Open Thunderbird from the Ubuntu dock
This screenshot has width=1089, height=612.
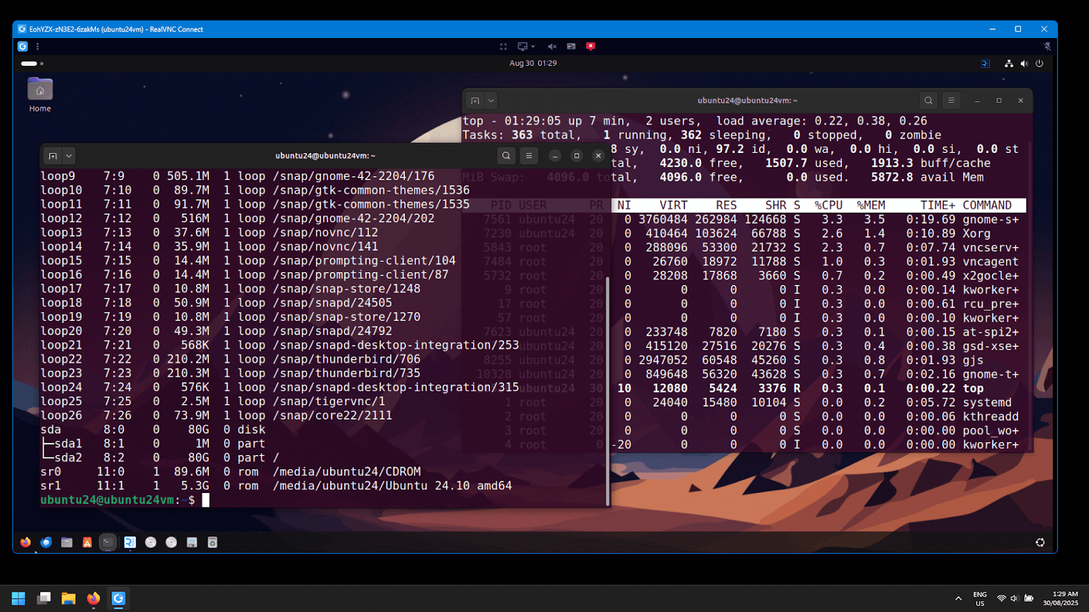pos(46,542)
